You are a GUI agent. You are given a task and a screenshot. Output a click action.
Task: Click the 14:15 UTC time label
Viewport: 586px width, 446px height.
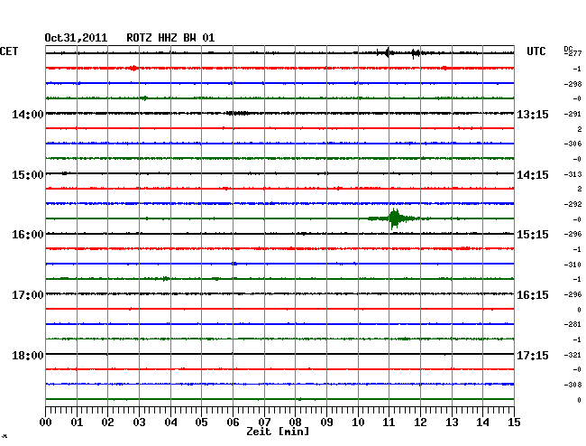click(533, 175)
